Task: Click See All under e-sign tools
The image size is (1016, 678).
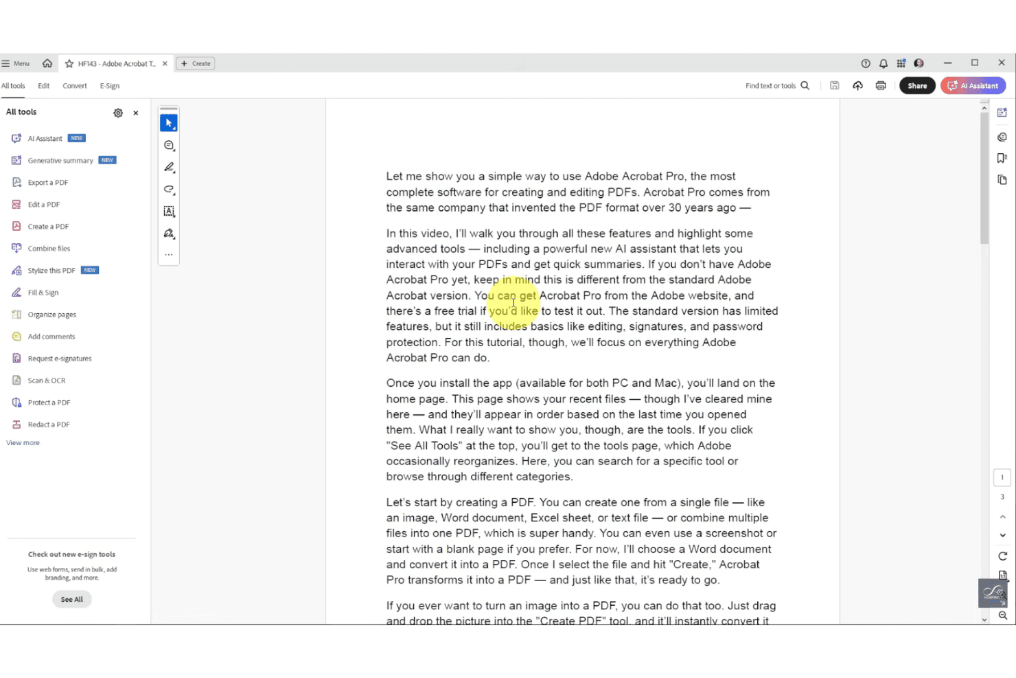Action: [x=72, y=600]
